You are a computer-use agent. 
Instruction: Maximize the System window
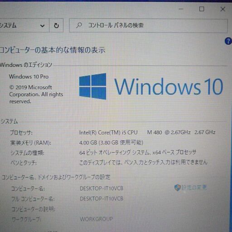coord(202,9)
